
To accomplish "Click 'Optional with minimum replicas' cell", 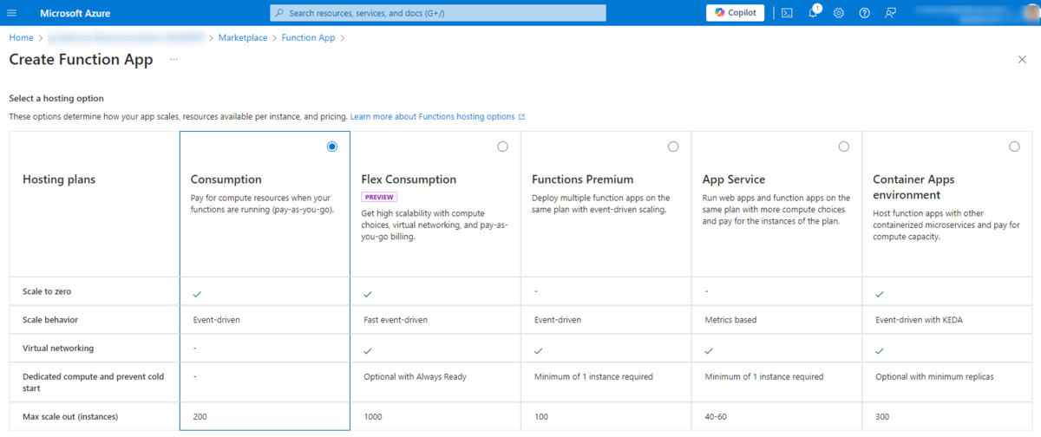I will tap(933, 376).
